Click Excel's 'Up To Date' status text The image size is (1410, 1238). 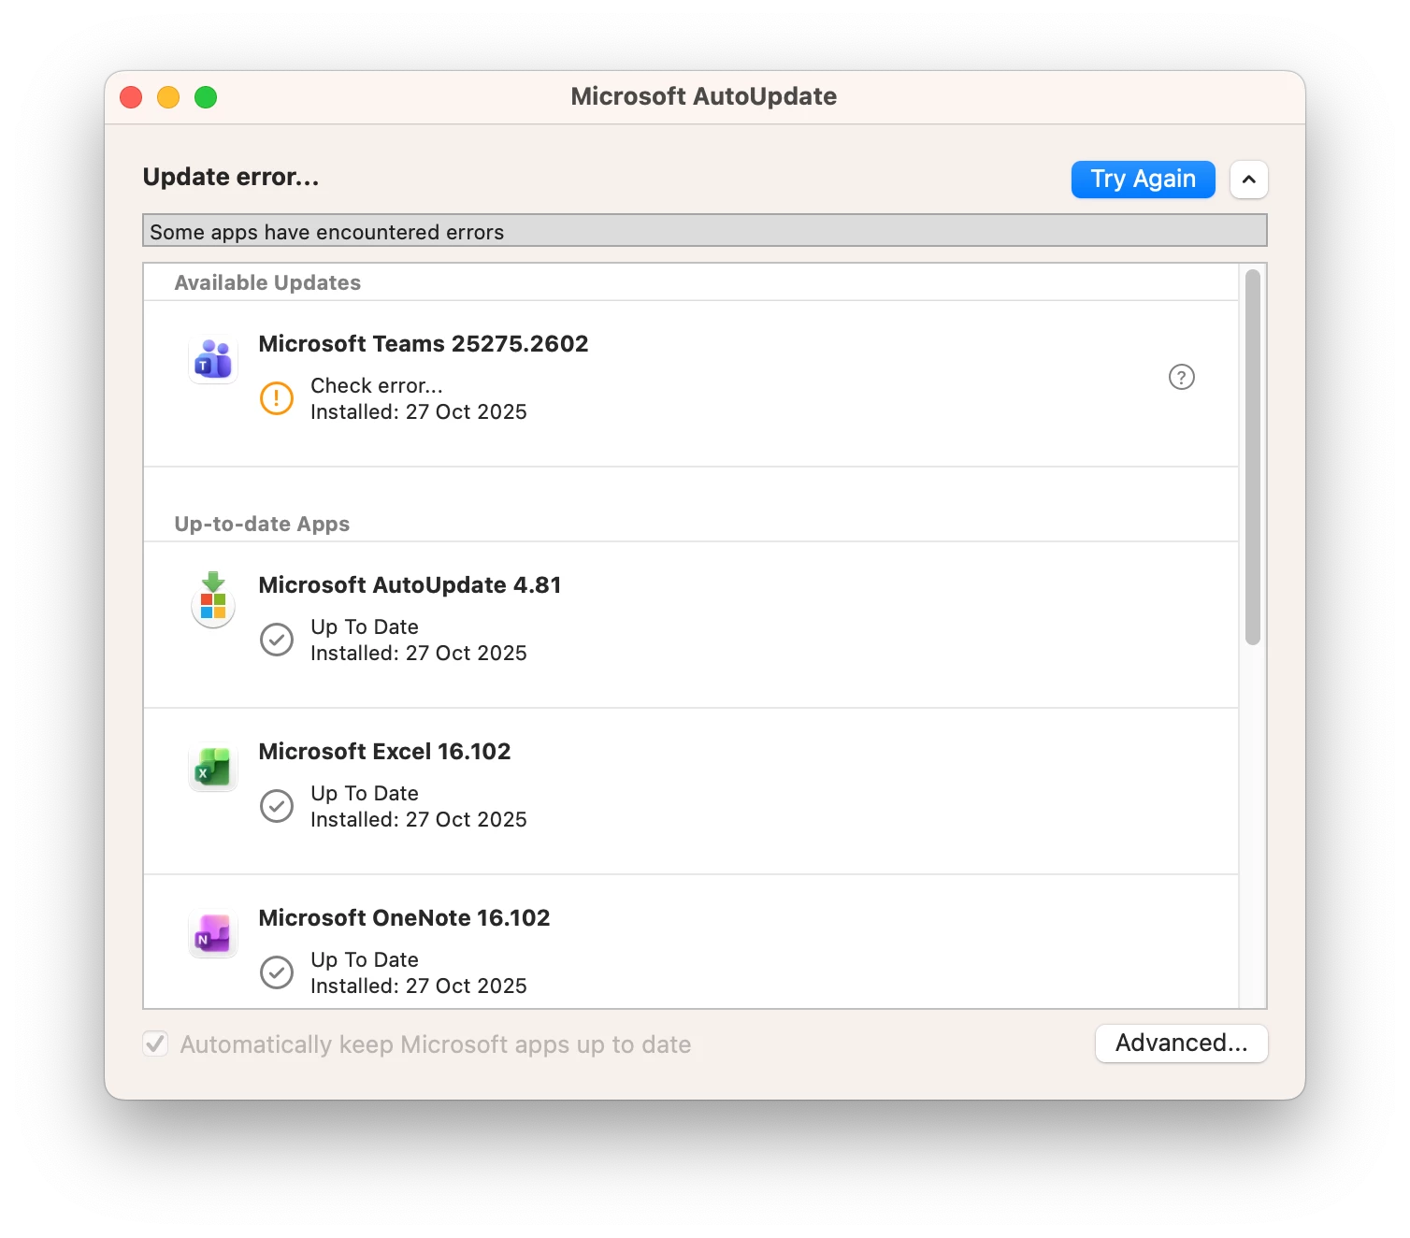pos(365,794)
